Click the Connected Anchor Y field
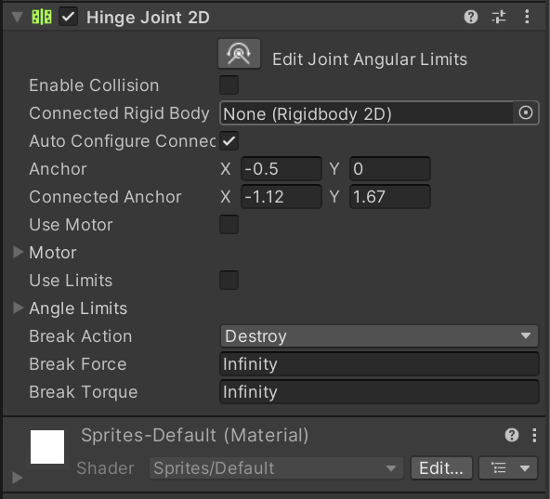Viewport: 550px width, 499px height. click(x=390, y=196)
